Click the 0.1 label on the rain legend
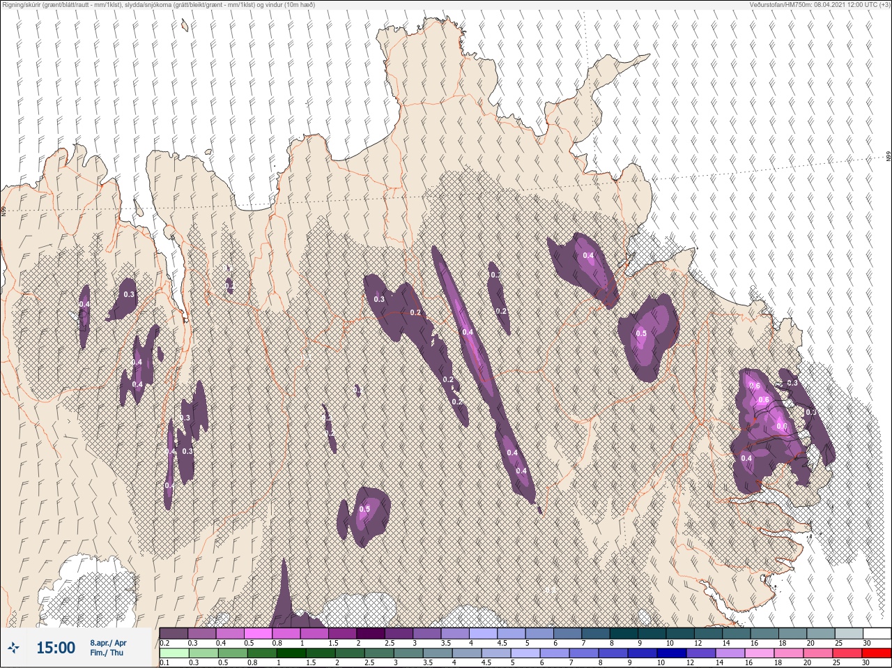This screenshot has width=892, height=668. [x=164, y=662]
